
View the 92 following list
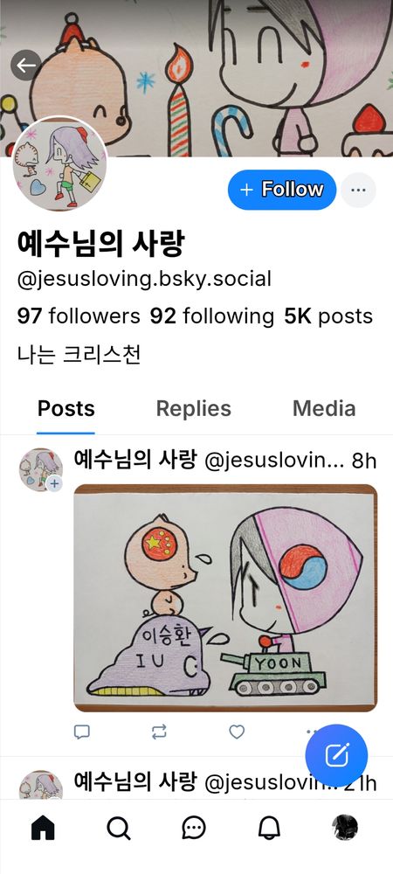(212, 316)
